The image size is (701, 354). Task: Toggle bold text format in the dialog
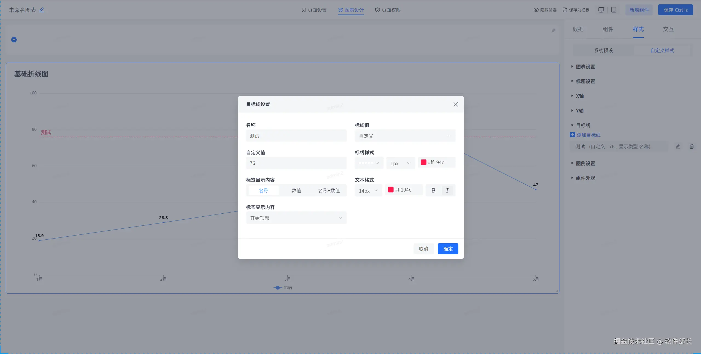[x=433, y=190]
